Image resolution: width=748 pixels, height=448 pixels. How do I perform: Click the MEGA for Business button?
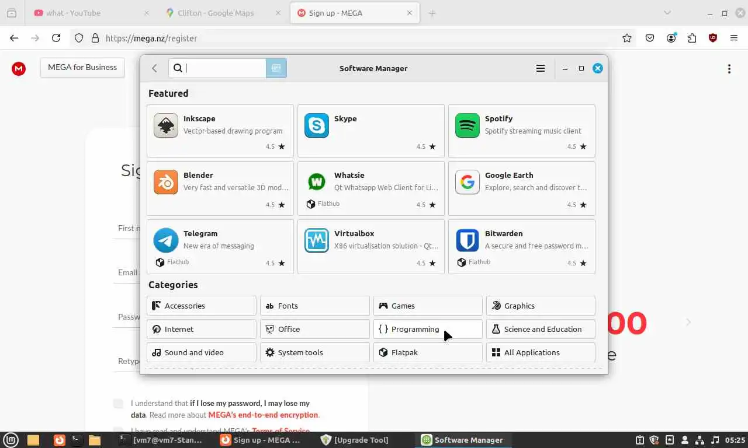point(82,67)
